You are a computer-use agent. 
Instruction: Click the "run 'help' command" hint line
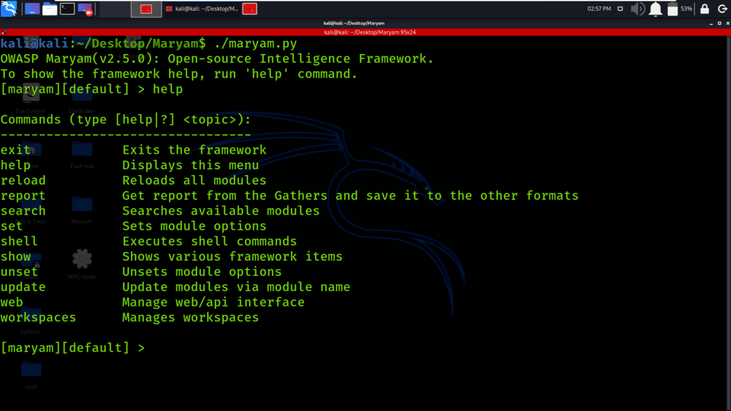pyautogui.click(x=178, y=74)
